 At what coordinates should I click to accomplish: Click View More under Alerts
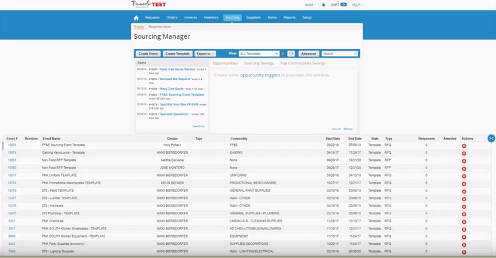198,126
